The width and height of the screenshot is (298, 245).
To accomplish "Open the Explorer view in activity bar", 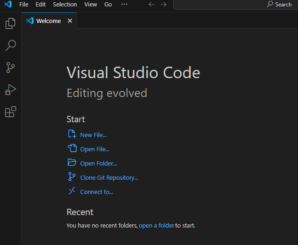I will pyautogui.click(x=11, y=23).
